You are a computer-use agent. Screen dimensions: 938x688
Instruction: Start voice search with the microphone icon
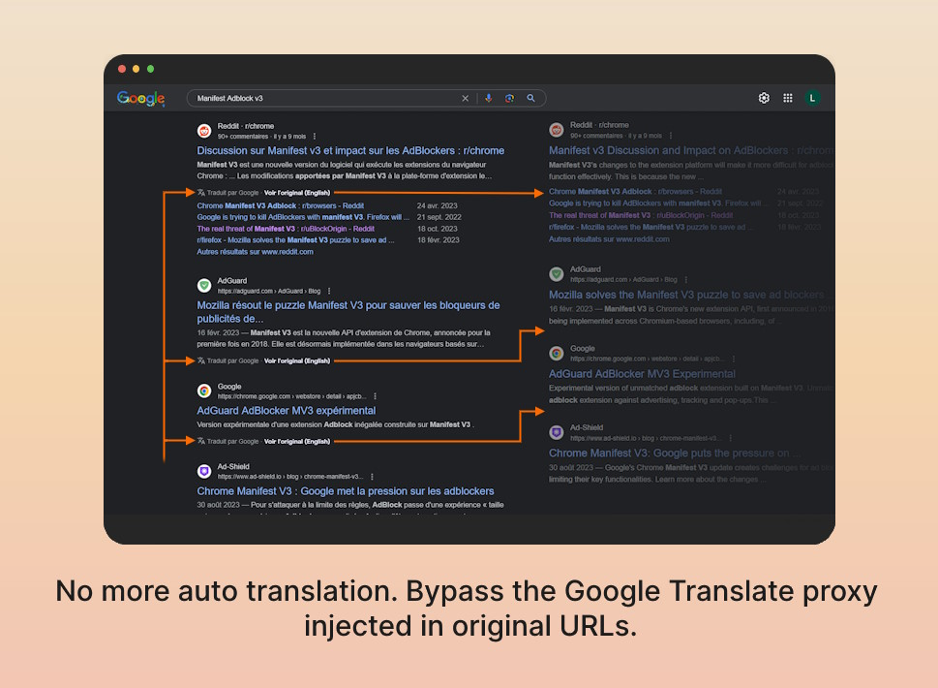tap(489, 98)
